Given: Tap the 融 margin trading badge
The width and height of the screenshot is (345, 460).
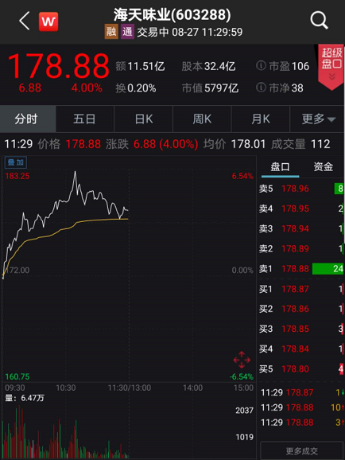Looking at the screenshot, I should [x=111, y=32].
